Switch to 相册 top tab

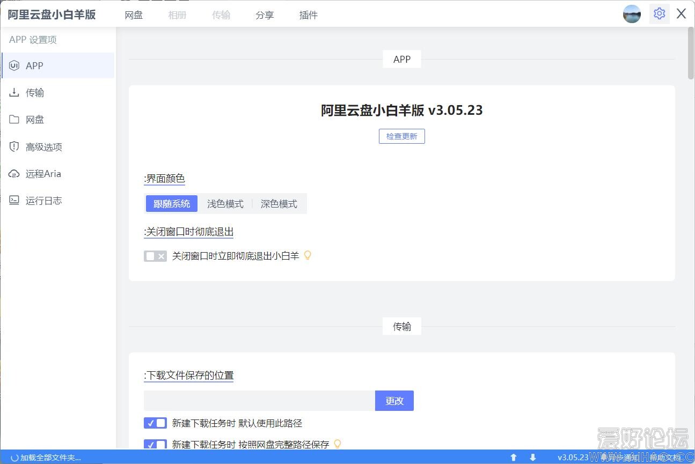pos(177,15)
